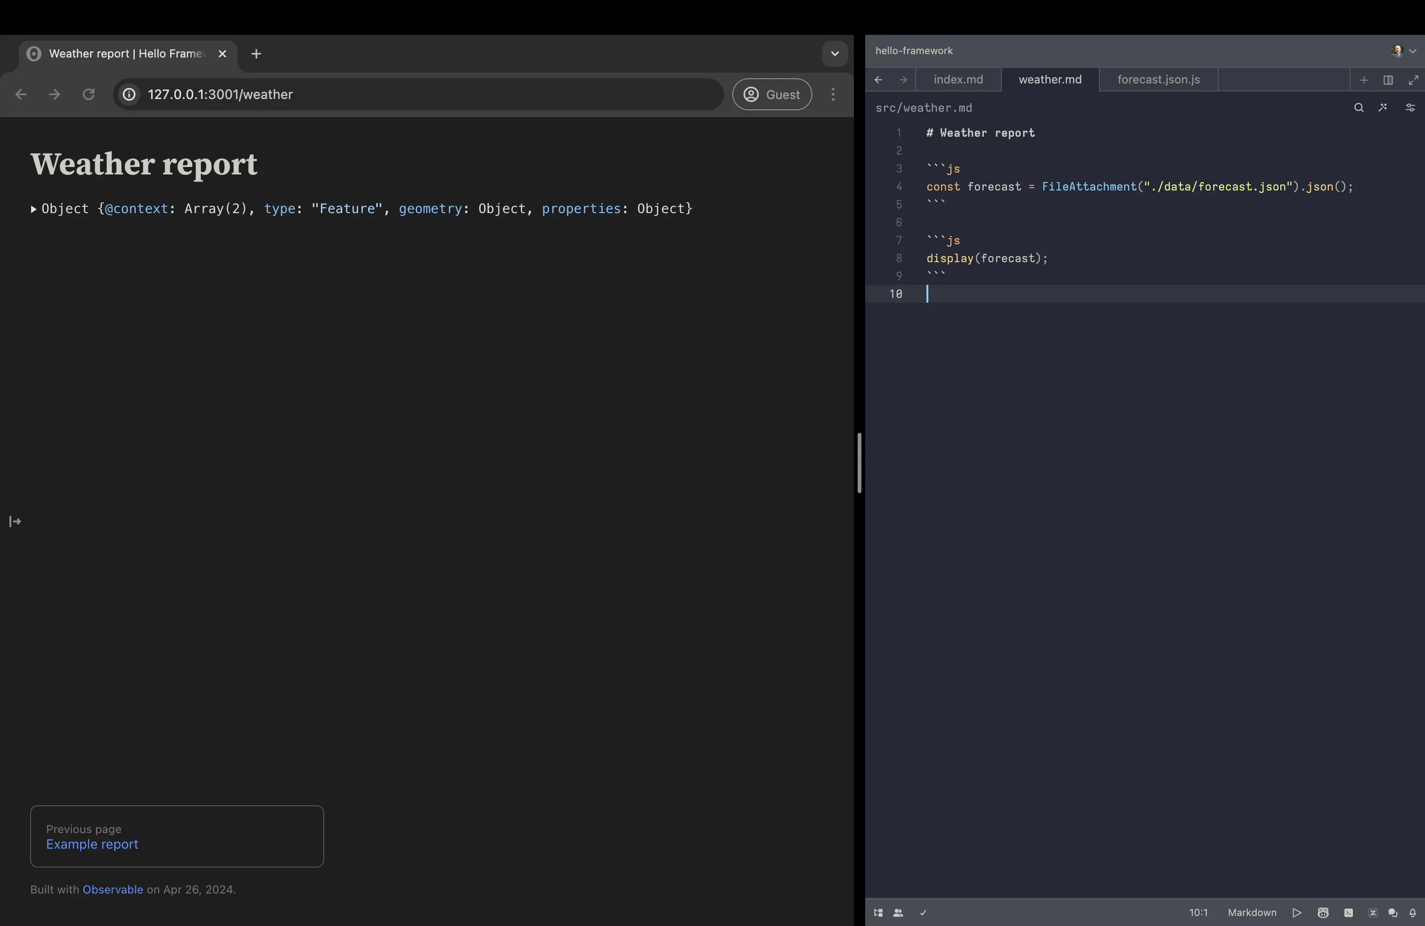Image resolution: width=1425 pixels, height=926 pixels.
Task: Follow the Example report link
Action: (92, 844)
